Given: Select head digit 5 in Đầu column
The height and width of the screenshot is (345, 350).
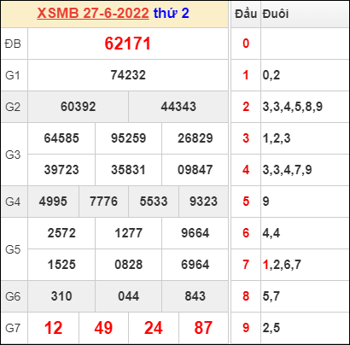Looking at the screenshot, I should (246, 202).
